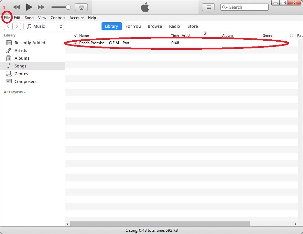Image resolution: width=303 pixels, height=234 pixels.
Task: Open the View menu
Action: [42, 18]
